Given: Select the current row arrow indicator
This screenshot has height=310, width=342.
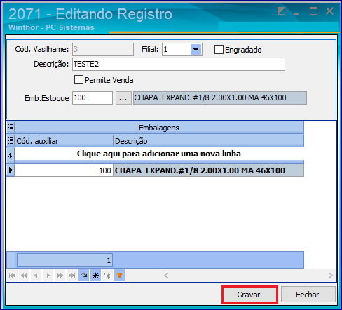Looking at the screenshot, I should pos(11,170).
